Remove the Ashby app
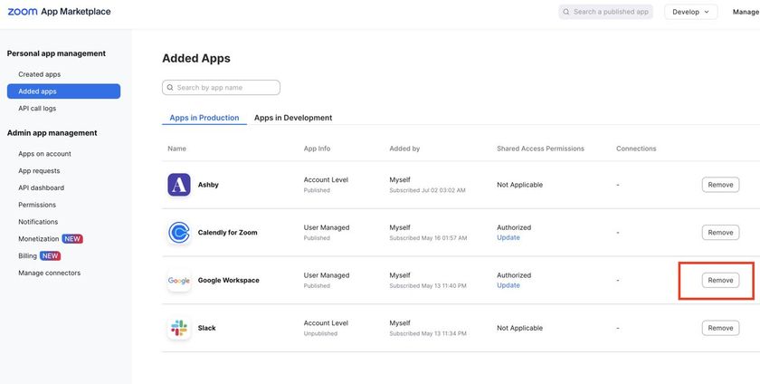The width and height of the screenshot is (760, 384). [720, 185]
